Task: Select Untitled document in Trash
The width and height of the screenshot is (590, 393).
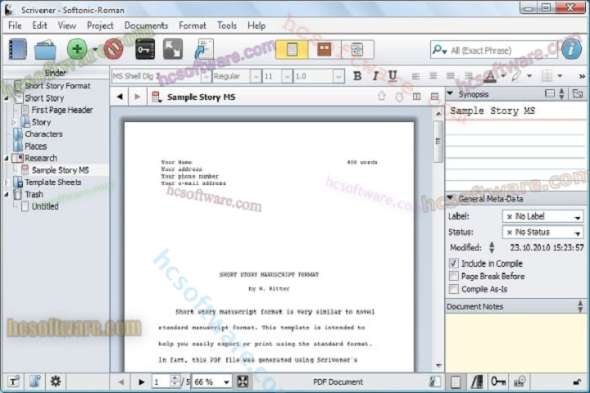Action: click(x=45, y=206)
